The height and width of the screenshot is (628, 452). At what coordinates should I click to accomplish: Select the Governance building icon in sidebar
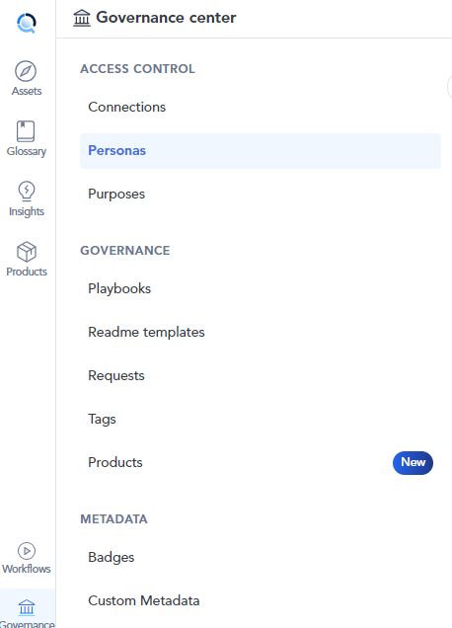(x=27, y=607)
